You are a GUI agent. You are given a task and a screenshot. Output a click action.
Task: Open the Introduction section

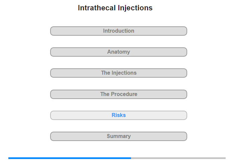pos(119,31)
